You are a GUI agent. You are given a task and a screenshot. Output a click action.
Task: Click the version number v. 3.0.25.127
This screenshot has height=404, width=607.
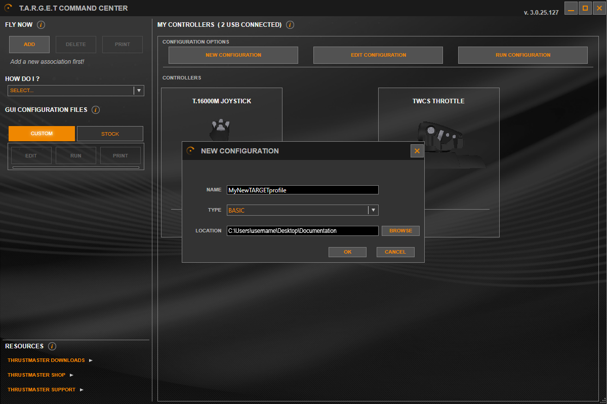(x=541, y=12)
